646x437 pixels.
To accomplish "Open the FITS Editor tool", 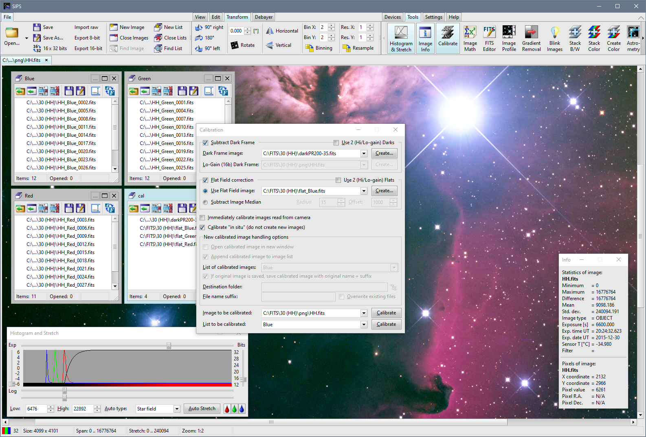I will 489,38.
